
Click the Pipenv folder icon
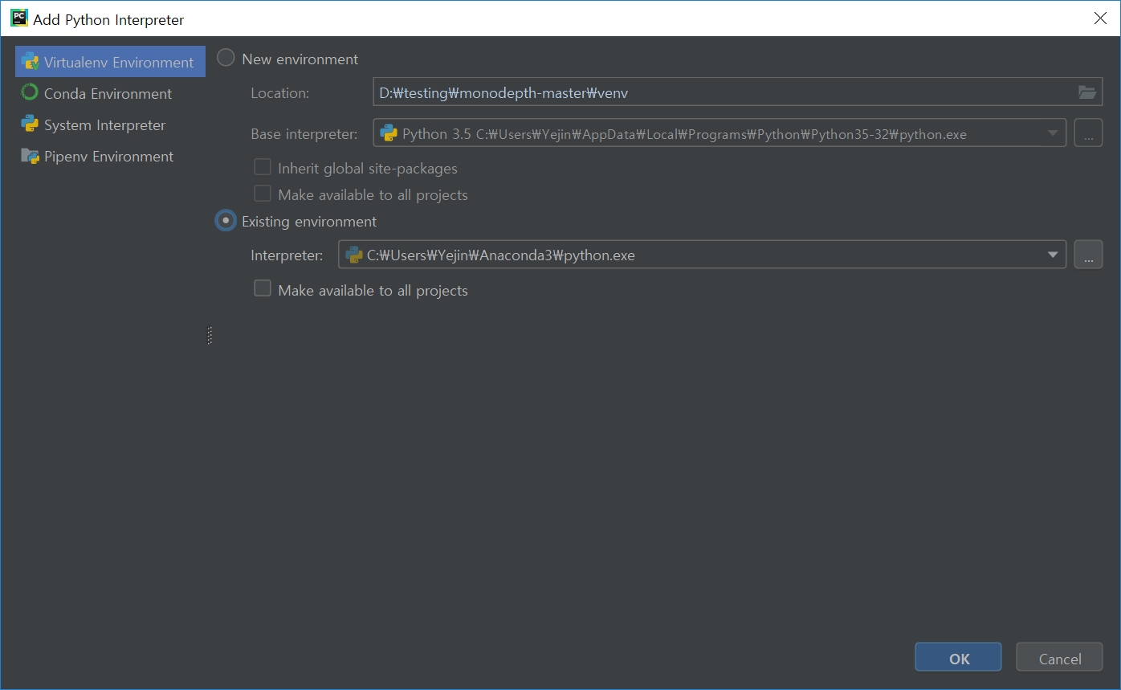30,156
